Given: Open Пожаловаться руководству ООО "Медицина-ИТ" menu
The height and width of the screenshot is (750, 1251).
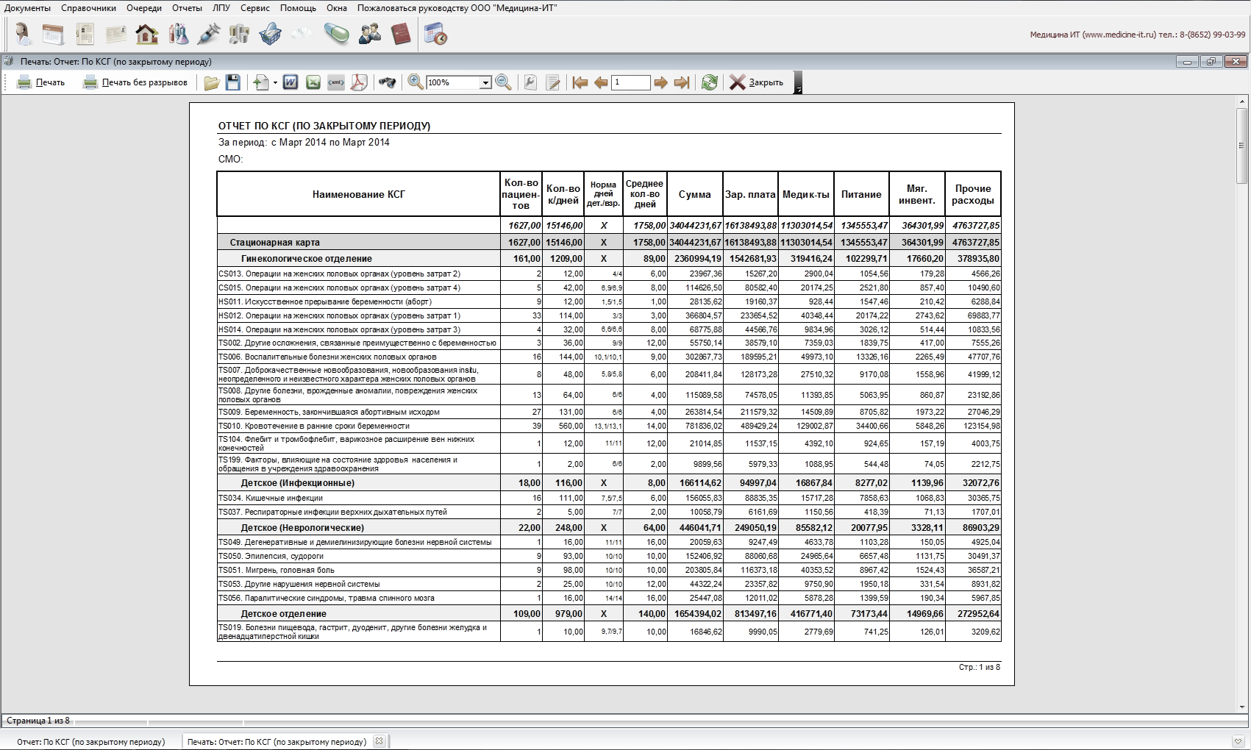Looking at the screenshot, I should click(457, 8).
